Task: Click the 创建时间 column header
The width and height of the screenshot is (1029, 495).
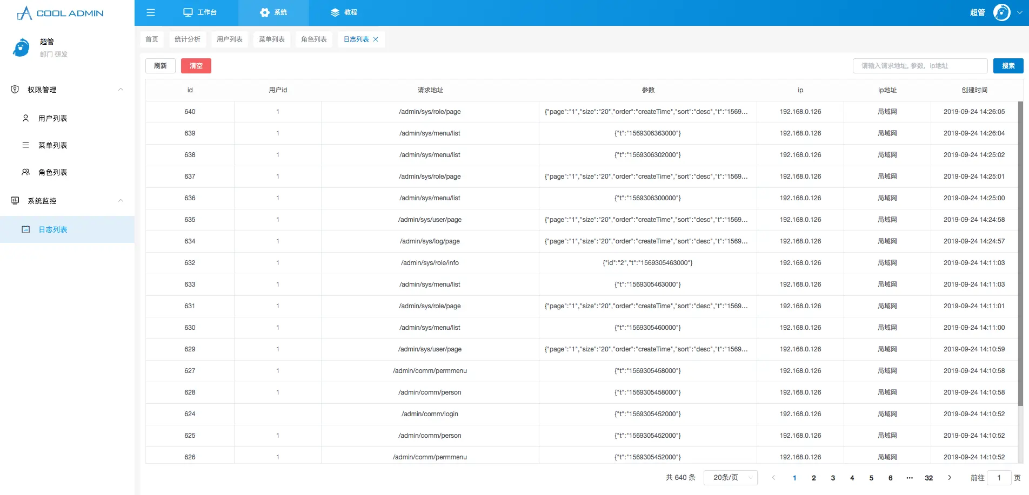Action: [974, 90]
